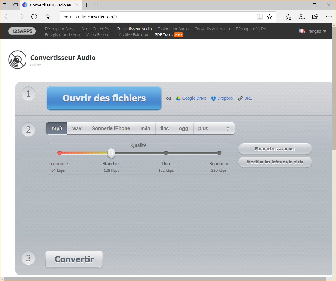
Task: Add page to favorites with star icon
Action: point(270,17)
